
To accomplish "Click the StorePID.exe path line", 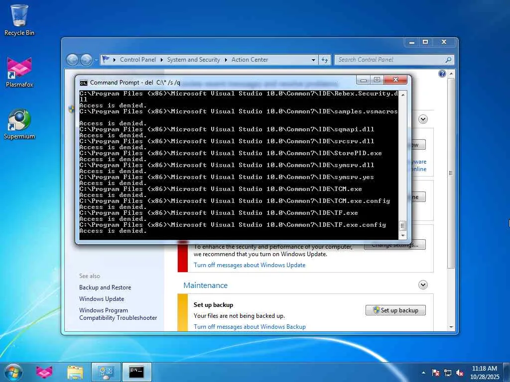I will (x=231, y=153).
